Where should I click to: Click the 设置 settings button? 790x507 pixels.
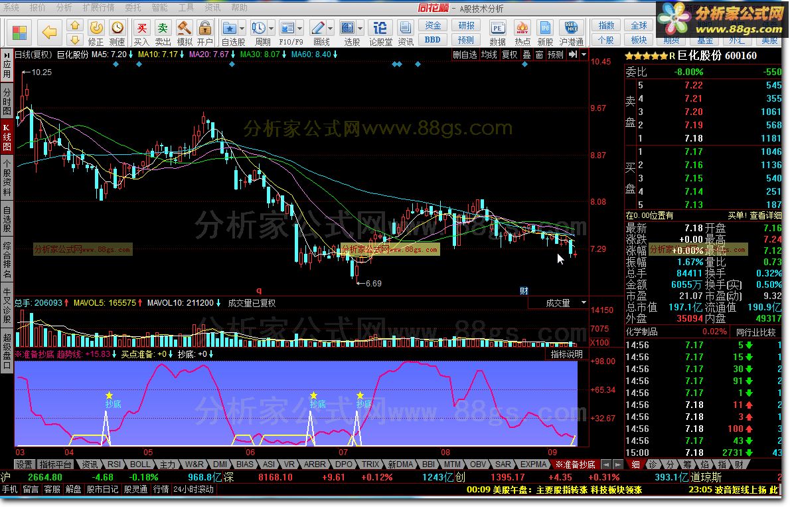point(24,464)
